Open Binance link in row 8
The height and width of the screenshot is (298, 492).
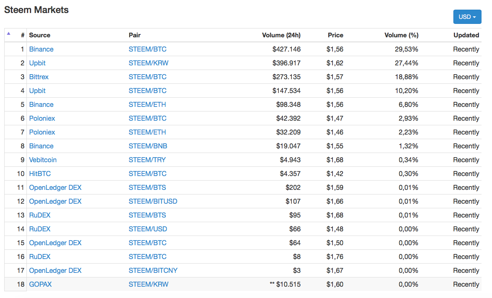tap(41, 146)
